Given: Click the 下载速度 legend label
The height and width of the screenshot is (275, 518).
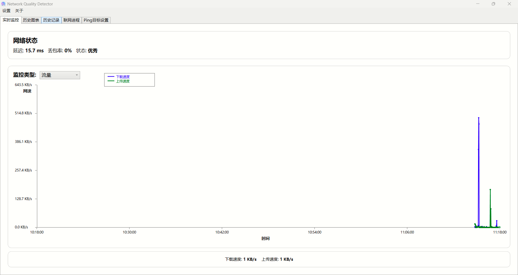Looking at the screenshot, I should (x=123, y=77).
